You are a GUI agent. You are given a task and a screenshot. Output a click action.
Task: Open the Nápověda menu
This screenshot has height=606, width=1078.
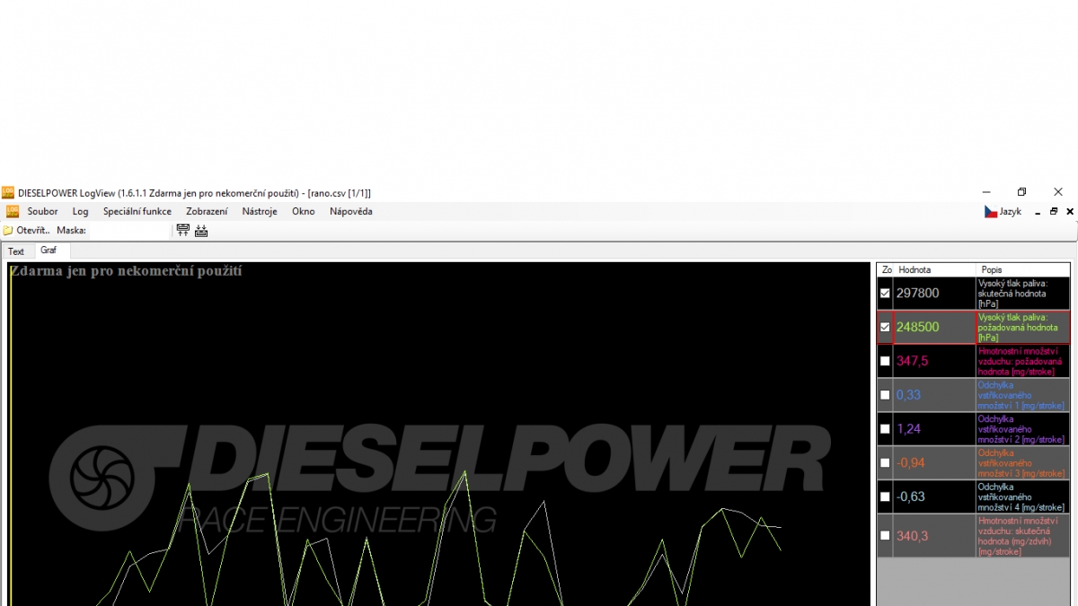350,212
